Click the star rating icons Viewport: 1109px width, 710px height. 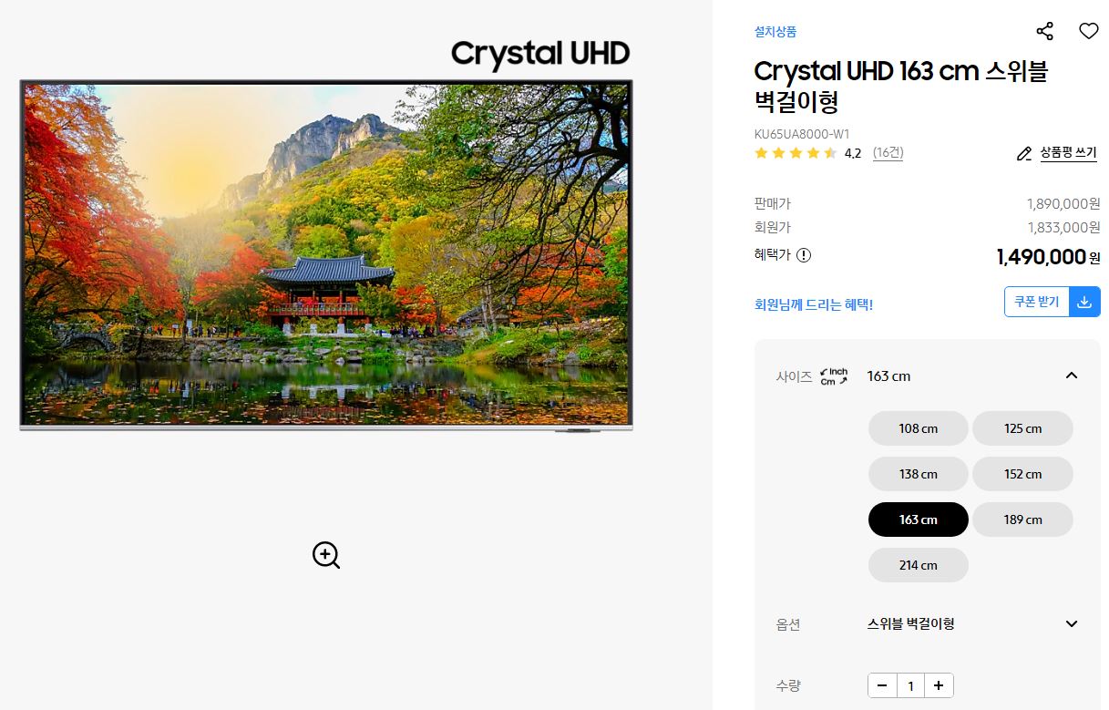tap(796, 153)
